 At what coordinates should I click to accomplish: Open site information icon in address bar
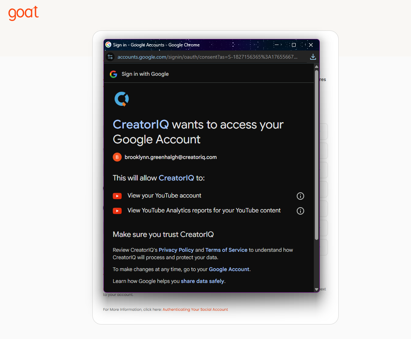pyautogui.click(x=110, y=57)
